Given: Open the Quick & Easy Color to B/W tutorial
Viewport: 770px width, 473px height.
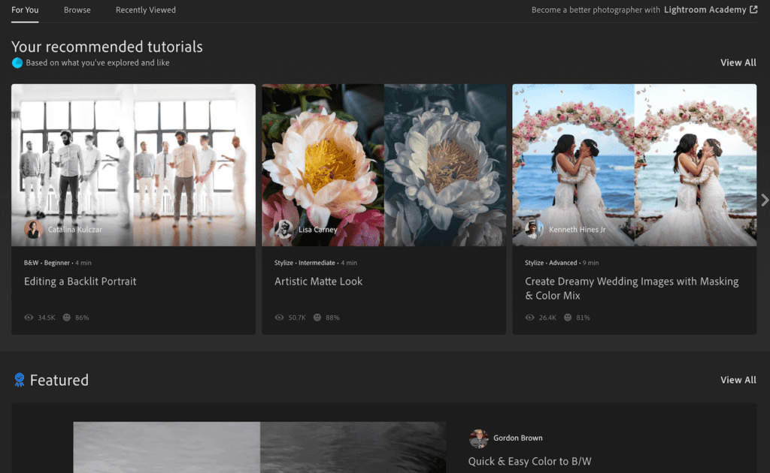Looking at the screenshot, I should 529,461.
